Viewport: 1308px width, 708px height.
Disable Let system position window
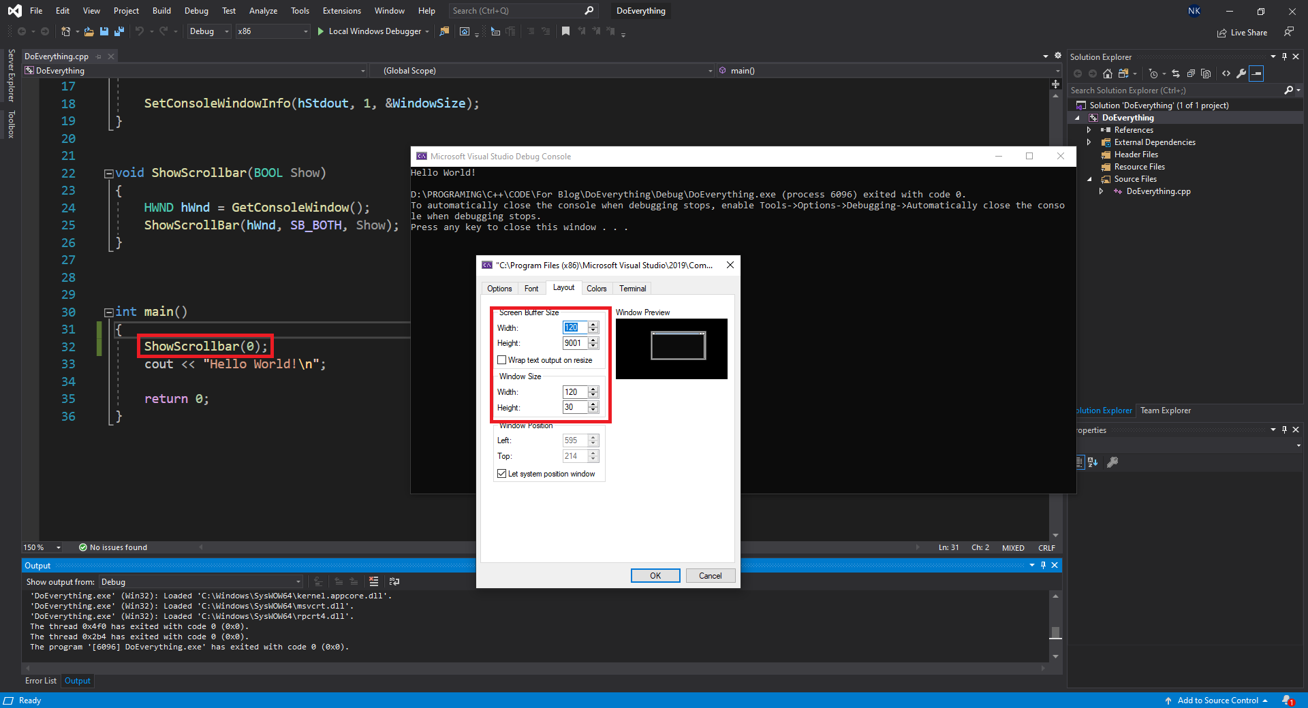coord(503,473)
